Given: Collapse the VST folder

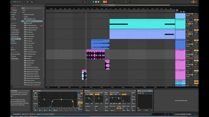Looking at the screenshot, I should click(x=22, y=12).
